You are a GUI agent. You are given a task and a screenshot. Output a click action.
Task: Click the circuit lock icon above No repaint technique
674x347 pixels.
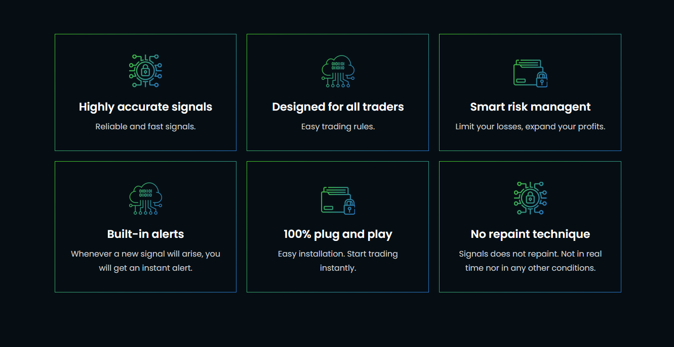click(530, 199)
